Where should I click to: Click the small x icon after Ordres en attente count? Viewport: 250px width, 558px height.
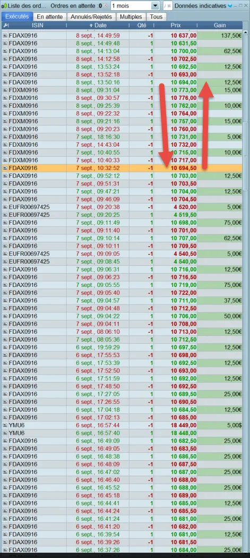105,6
